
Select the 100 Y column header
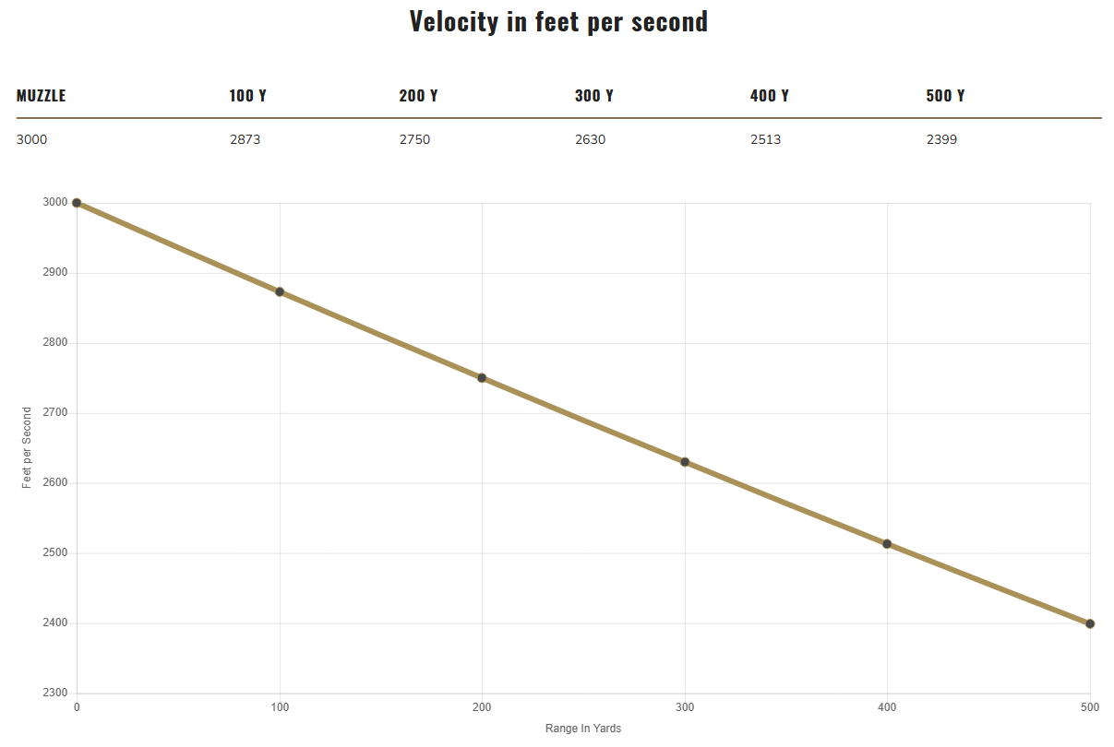pos(248,96)
